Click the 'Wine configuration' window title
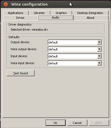This screenshot has width=111, height=128. pos(29,4)
